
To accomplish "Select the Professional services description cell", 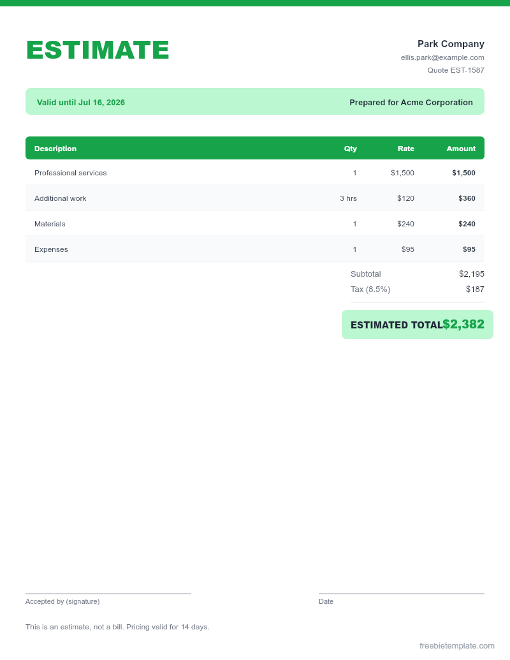I will click(70, 173).
